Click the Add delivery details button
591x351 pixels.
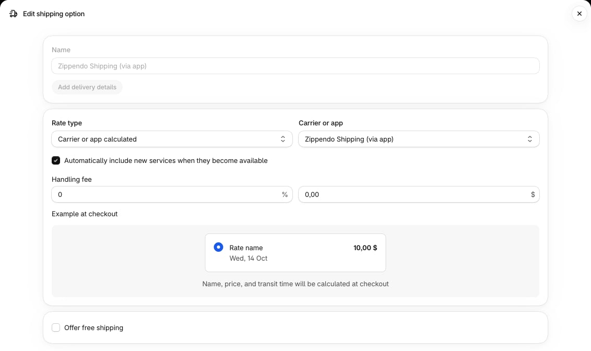point(87,87)
